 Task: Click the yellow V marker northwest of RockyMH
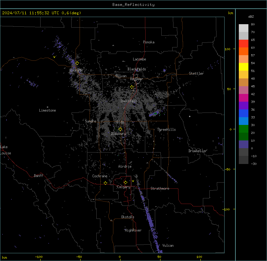(54, 57)
